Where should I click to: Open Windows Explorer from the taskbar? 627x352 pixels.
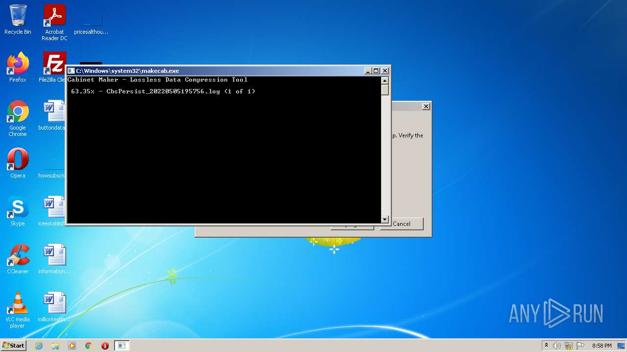coord(55,346)
